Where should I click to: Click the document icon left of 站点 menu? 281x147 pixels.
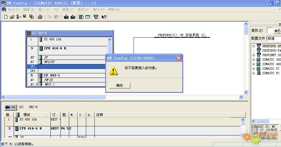tap(4, 9)
